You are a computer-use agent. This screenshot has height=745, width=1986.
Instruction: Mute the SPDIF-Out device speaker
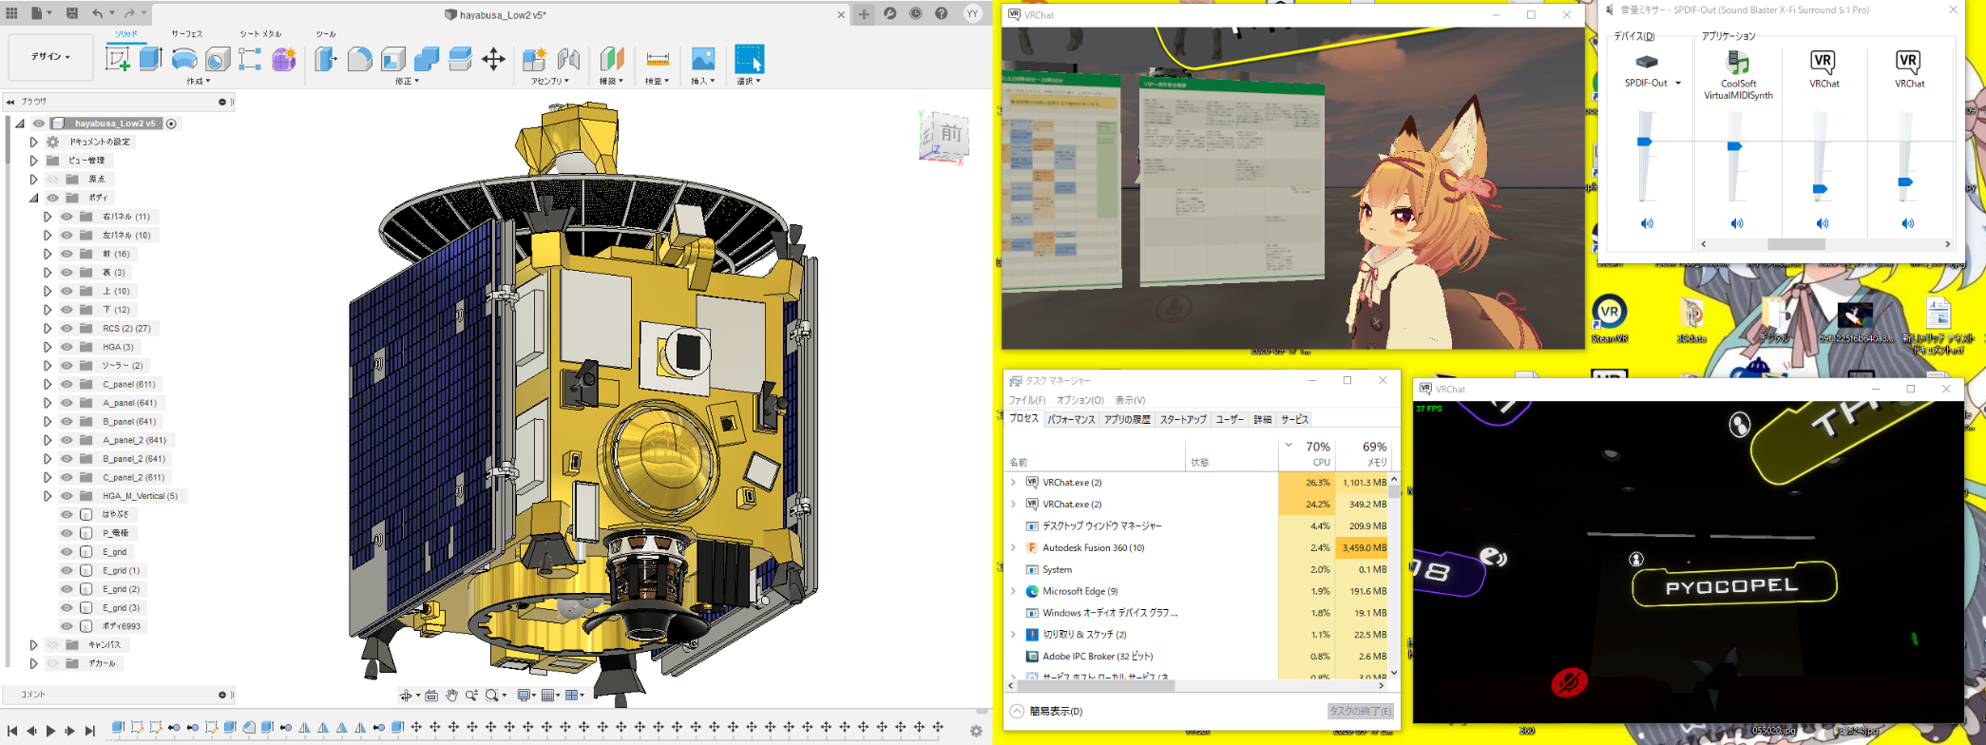coord(1647,223)
